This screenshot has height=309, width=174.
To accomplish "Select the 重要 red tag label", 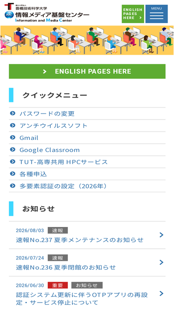I will point(58,285).
